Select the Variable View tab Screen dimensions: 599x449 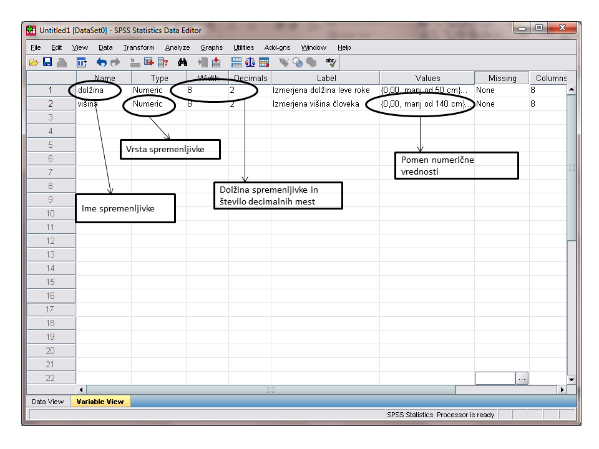click(100, 402)
